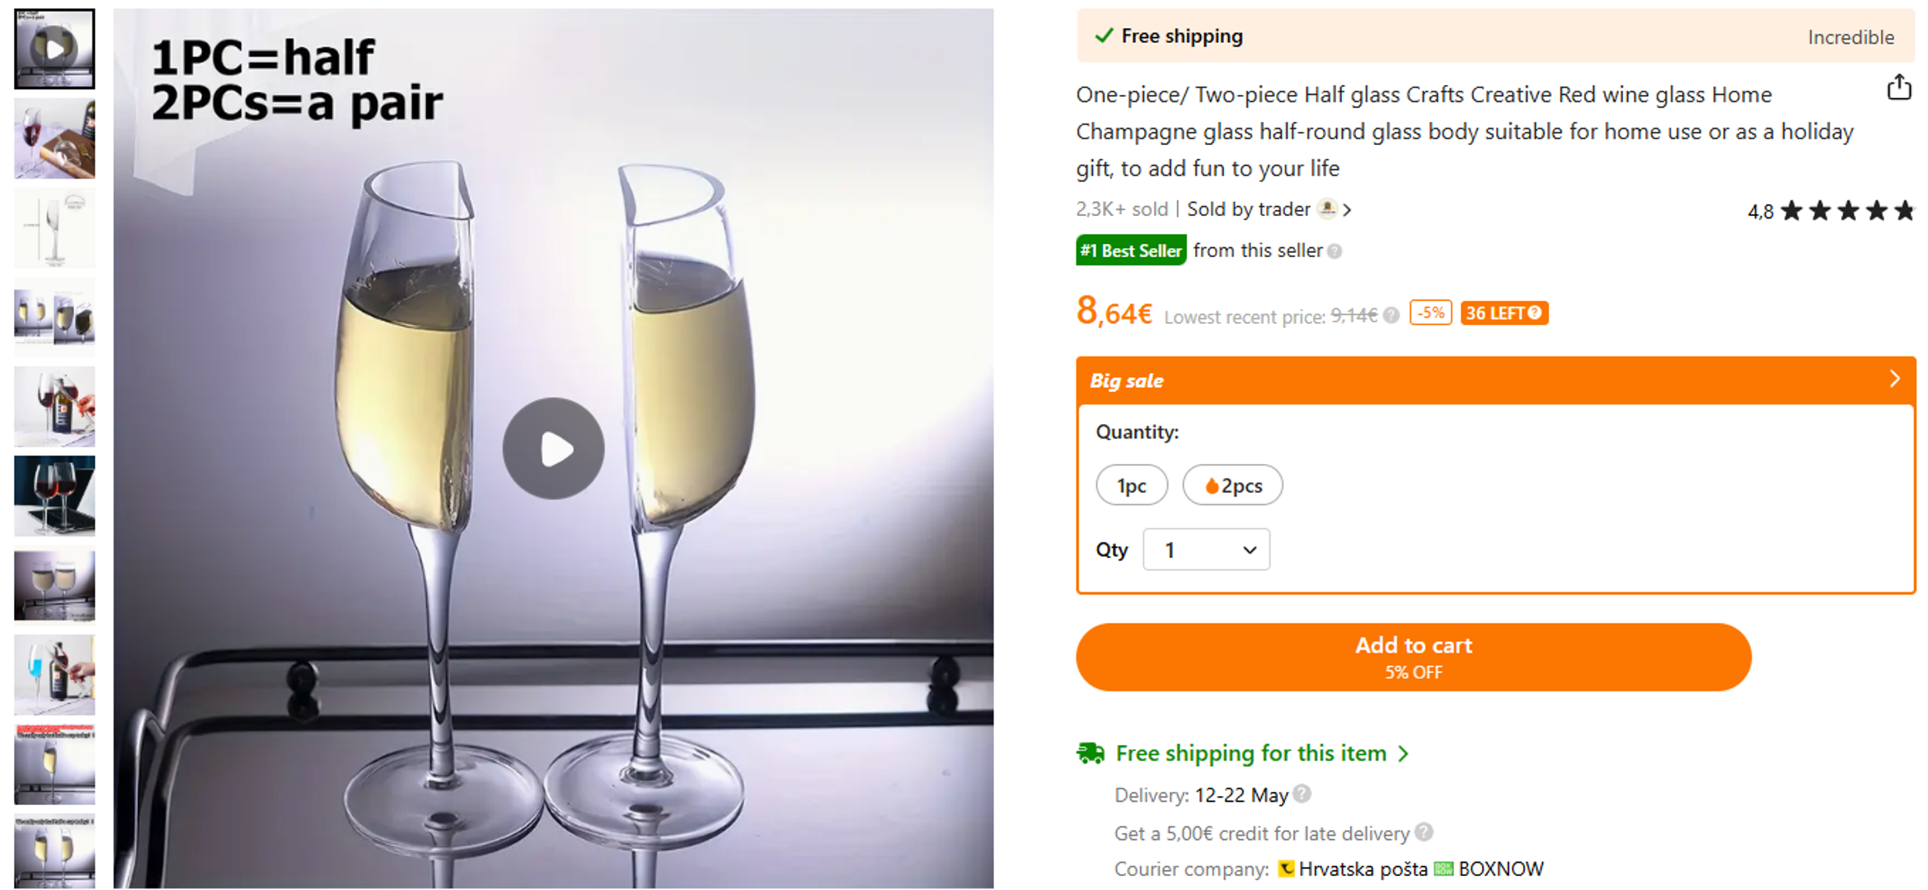Image resolution: width=1928 pixels, height=890 pixels.
Task: Click the info icon beside lowest recent price
Action: pyautogui.click(x=1391, y=316)
